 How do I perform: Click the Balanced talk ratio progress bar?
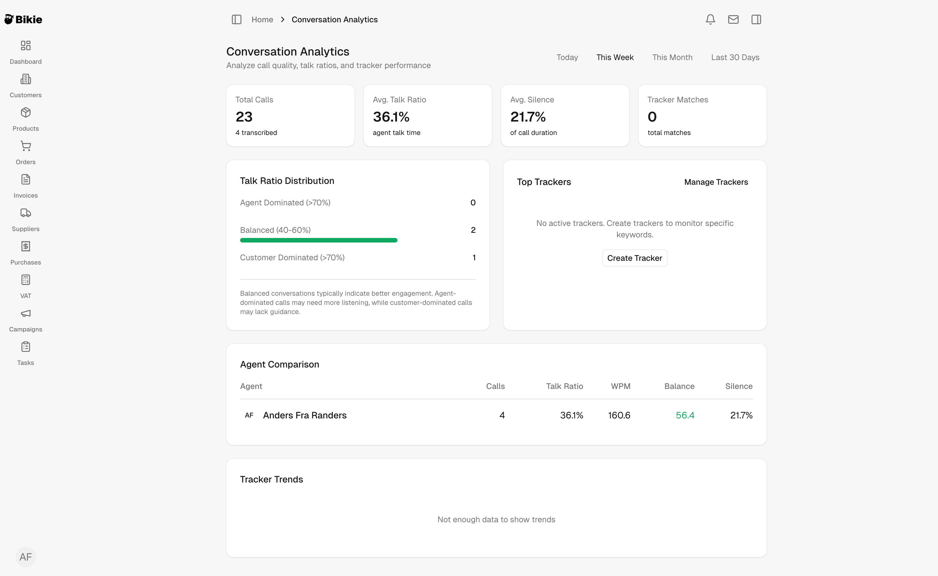point(319,240)
